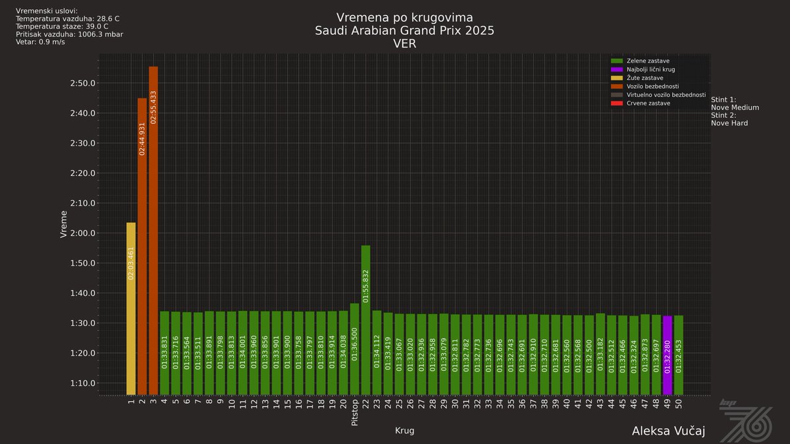The width and height of the screenshot is (790, 444).
Task: Click the Stint 2: label
Action: tap(724, 115)
